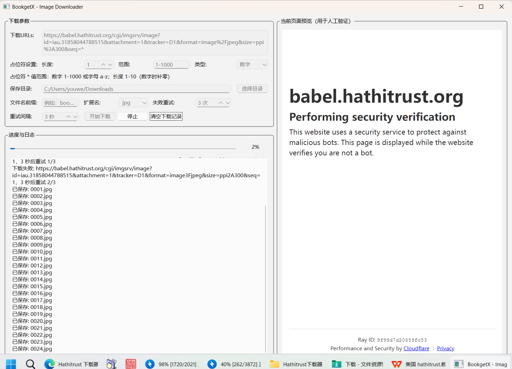Click the 范围 1-1000 field

coord(171,65)
